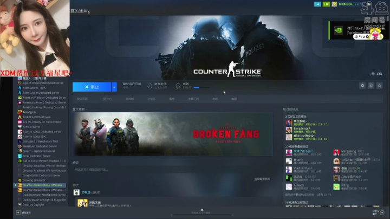Select America's Army: Proving Grounds entry

click(x=44, y=107)
